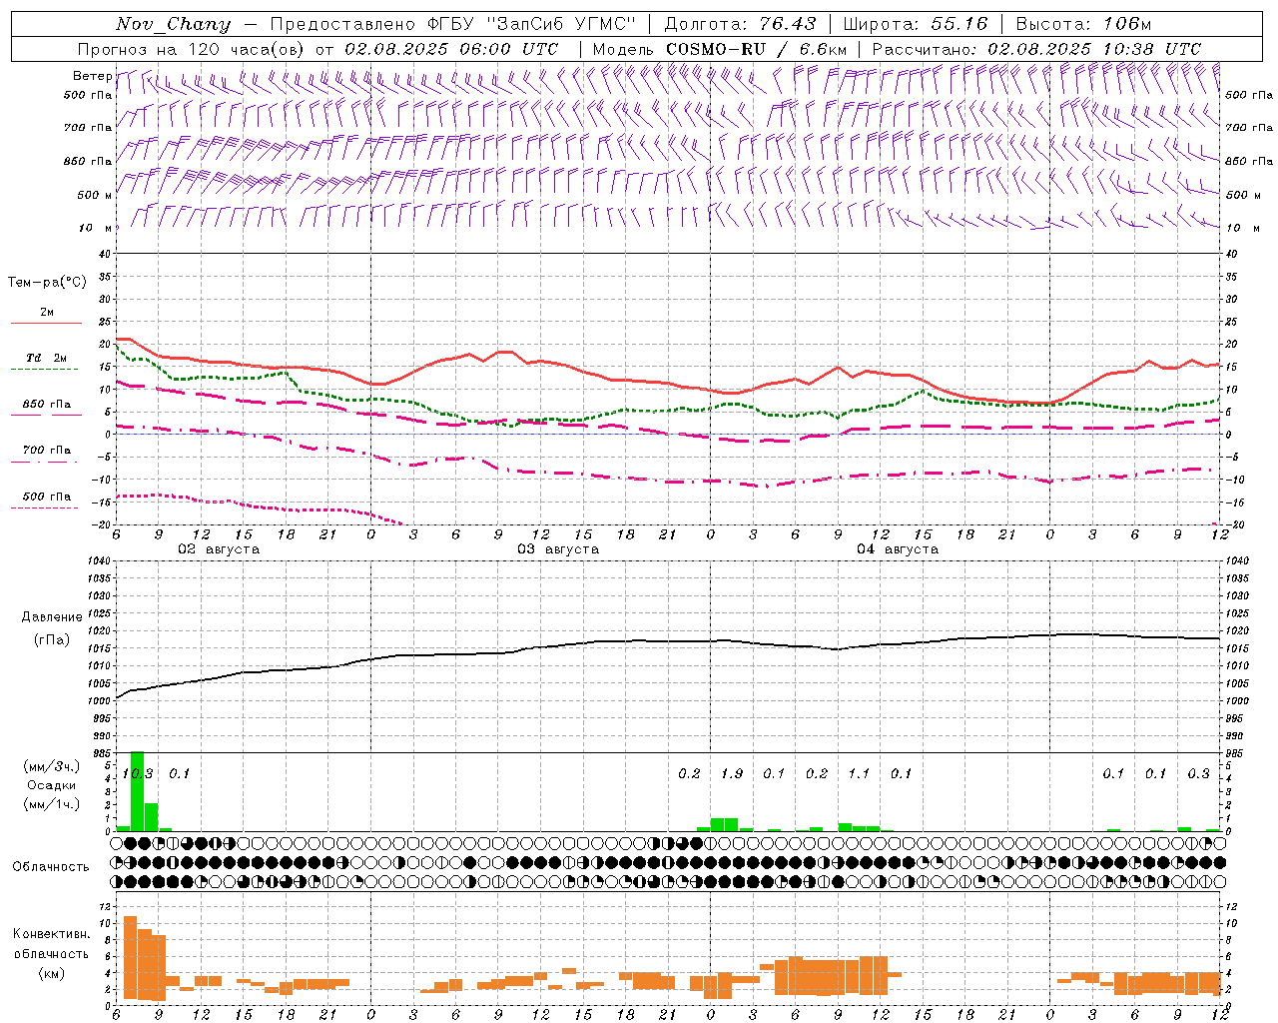The height and width of the screenshot is (1023, 1278).
Task: Click the 'Td 2м' dew point legend
Action: click(47, 358)
